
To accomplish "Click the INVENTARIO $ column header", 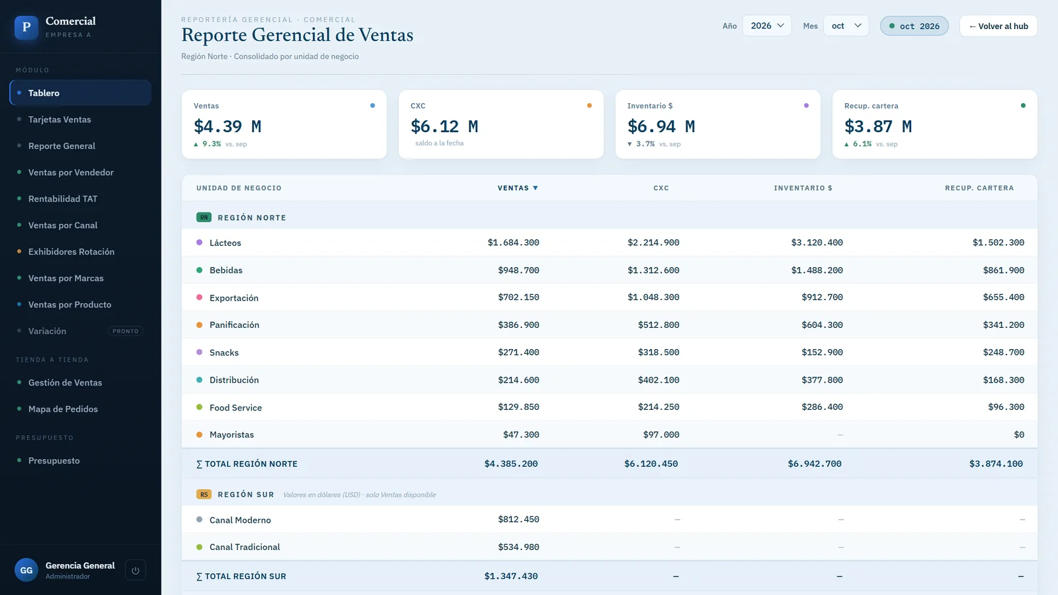I will click(x=803, y=188).
